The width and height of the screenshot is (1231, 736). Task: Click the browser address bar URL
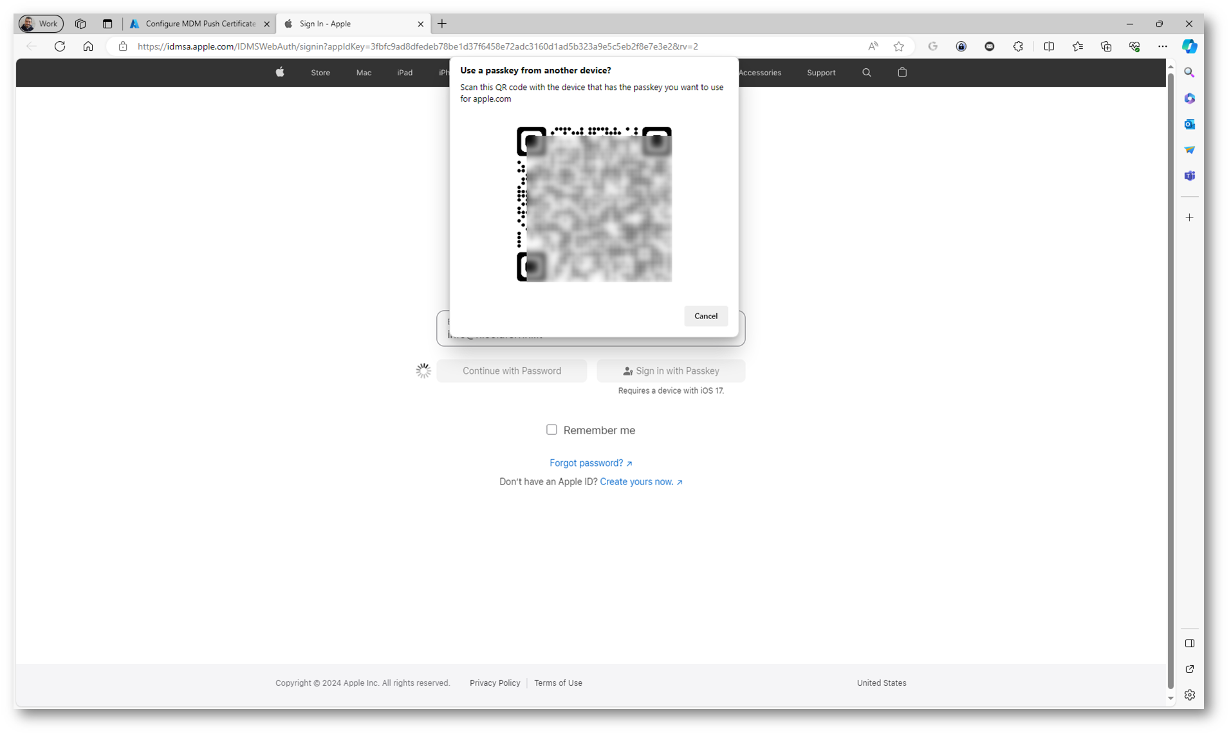pyautogui.click(x=418, y=46)
